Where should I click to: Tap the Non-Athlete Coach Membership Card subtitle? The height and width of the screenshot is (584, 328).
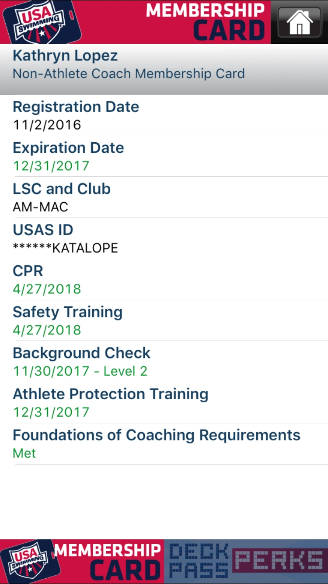pyautogui.click(x=129, y=74)
